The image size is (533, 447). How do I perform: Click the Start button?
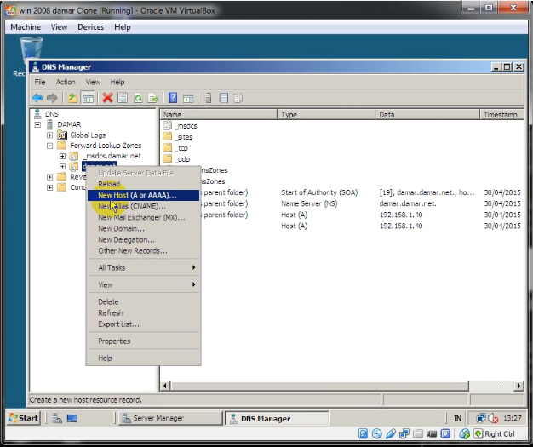(x=24, y=418)
